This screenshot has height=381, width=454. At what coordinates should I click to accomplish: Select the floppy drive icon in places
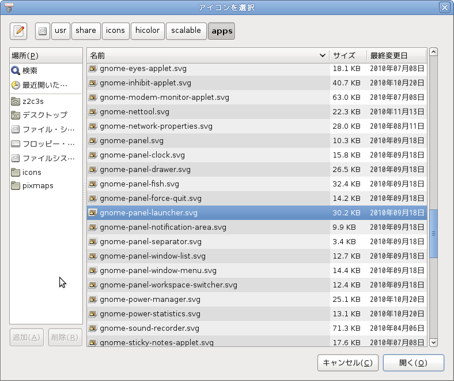[16, 144]
